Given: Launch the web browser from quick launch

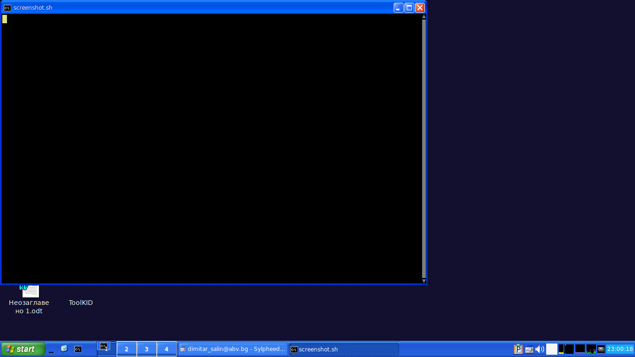Looking at the screenshot, I should coord(64,349).
